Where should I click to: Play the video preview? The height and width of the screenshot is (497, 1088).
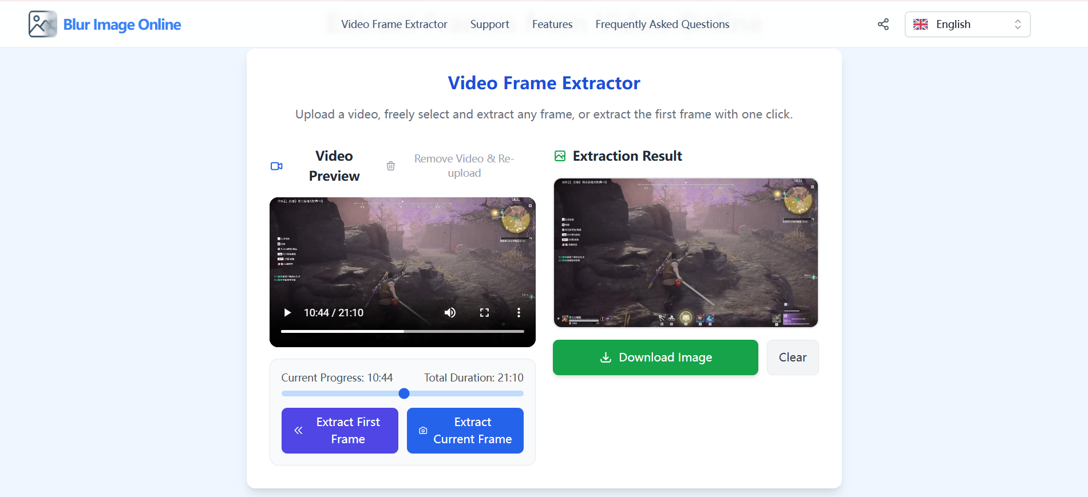click(287, 312)
